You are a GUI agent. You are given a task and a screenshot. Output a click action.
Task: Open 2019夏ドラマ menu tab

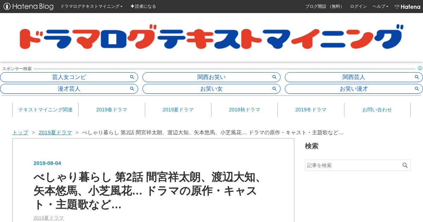[178, 110]
